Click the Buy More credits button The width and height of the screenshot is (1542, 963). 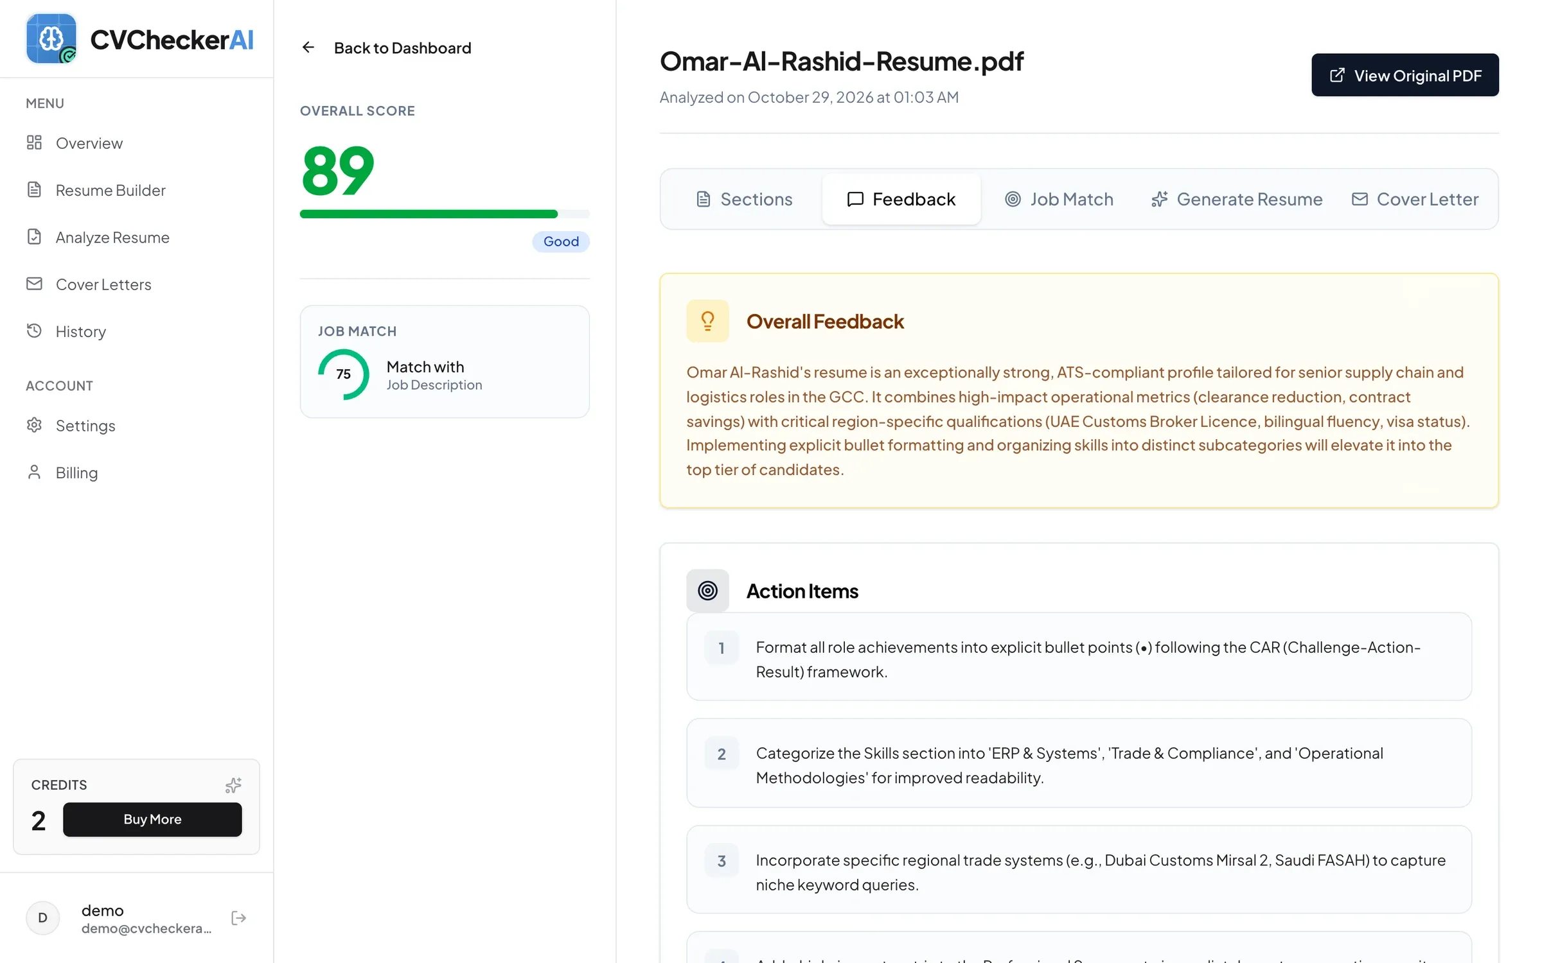coord(152,820)
